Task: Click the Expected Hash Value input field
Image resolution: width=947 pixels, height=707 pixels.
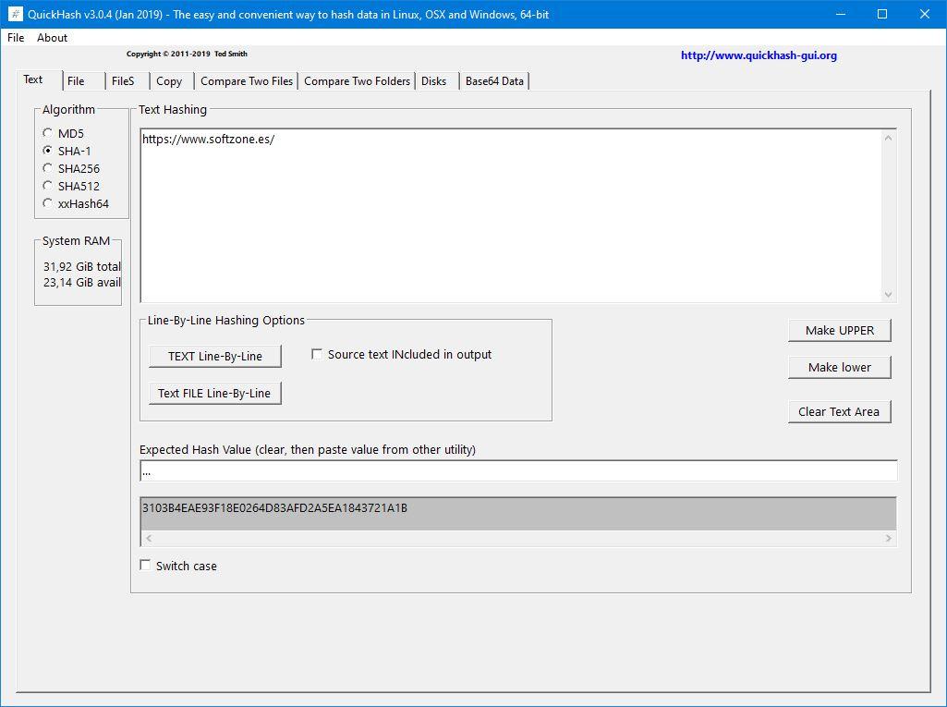Action: coord(518,470)
